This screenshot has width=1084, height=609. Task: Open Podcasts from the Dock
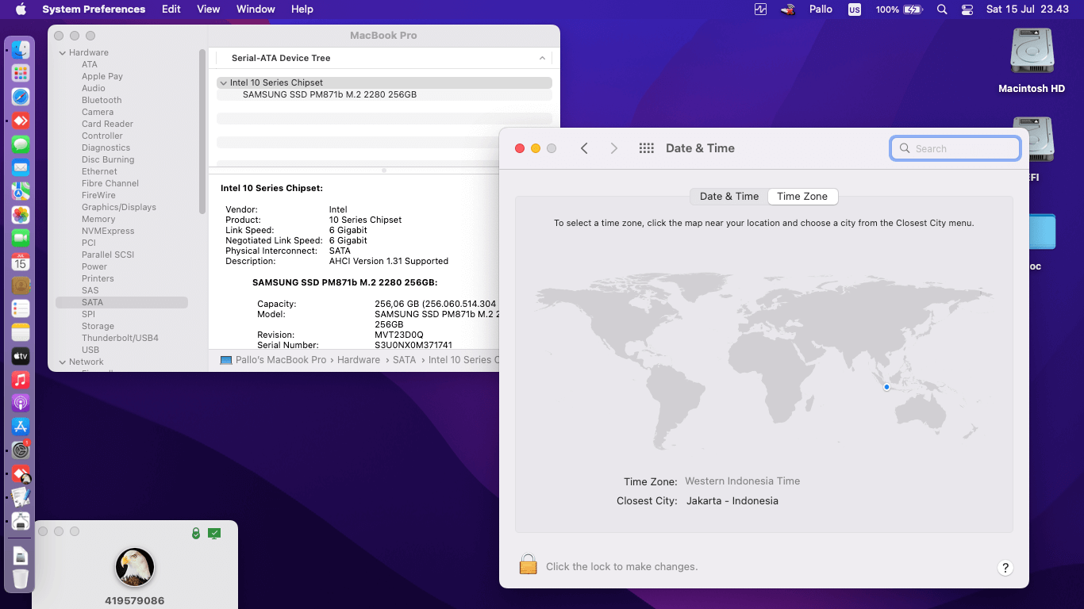(x=21, y=403)
